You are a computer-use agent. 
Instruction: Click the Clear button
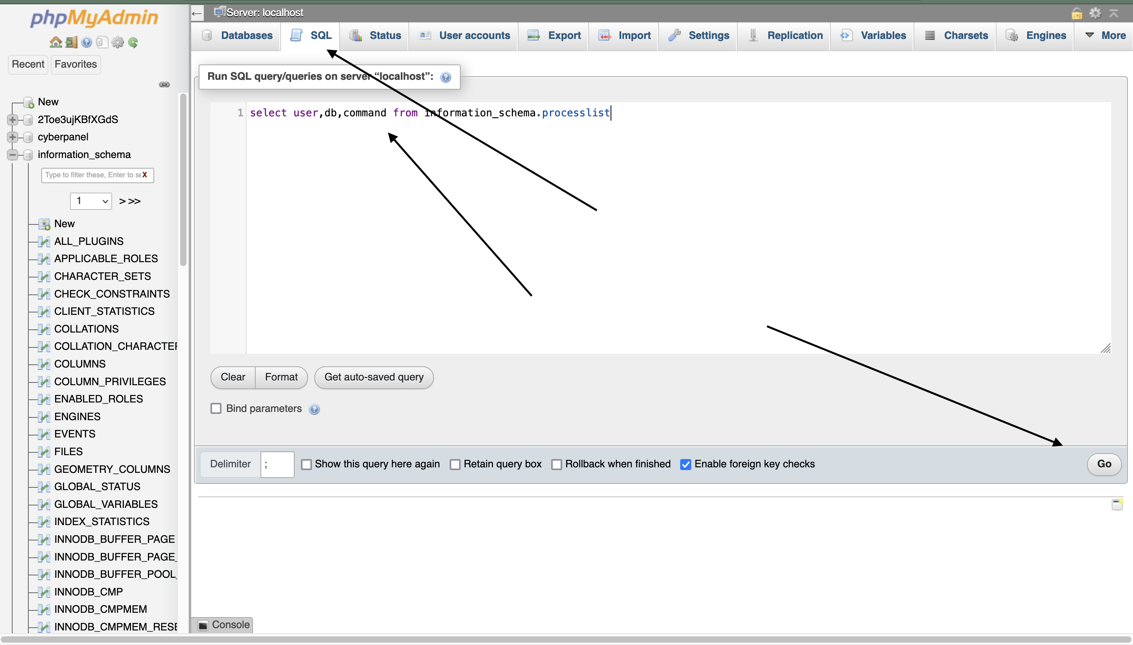(x=233, y=377)
